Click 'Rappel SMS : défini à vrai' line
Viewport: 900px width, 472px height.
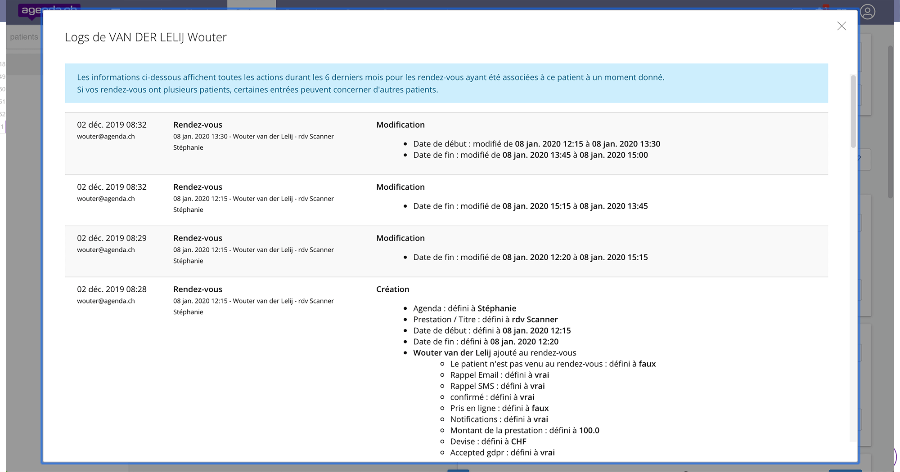click(x=497, y=386)
